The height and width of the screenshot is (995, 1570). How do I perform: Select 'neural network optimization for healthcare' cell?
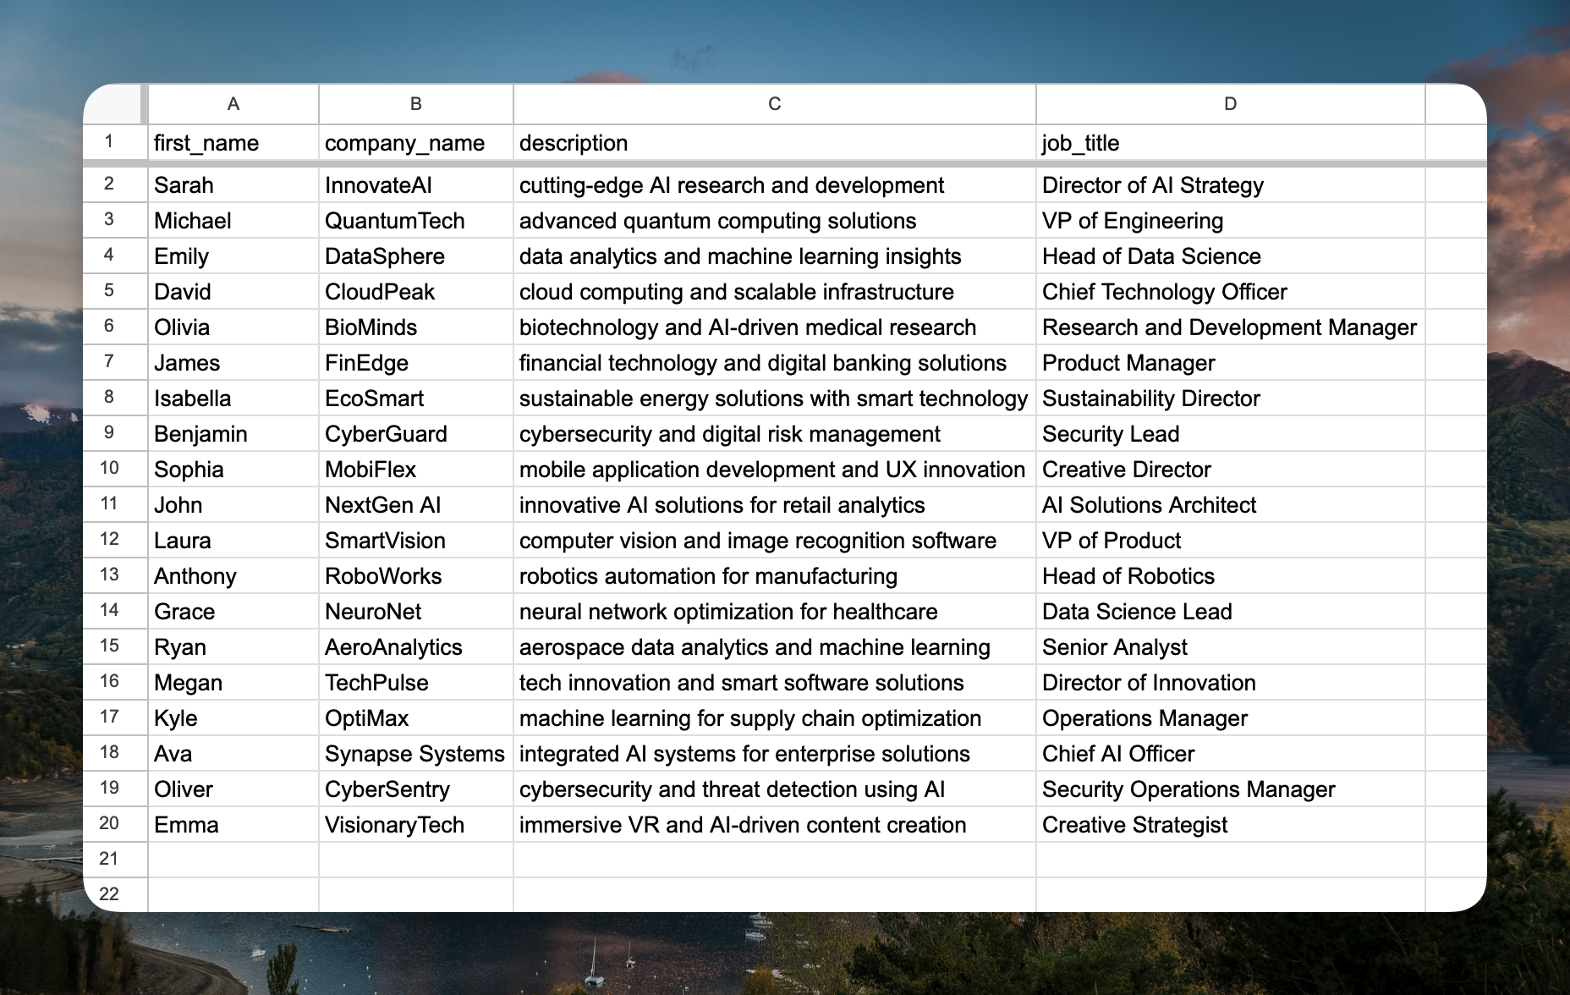click(x=775, y=611)
